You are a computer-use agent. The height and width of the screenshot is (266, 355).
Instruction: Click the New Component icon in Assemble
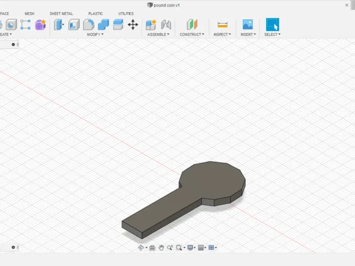pyautogui.click(x=151, y=24)
